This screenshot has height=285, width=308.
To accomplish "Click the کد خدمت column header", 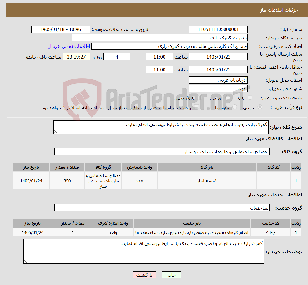I will (x=270, y=223).
